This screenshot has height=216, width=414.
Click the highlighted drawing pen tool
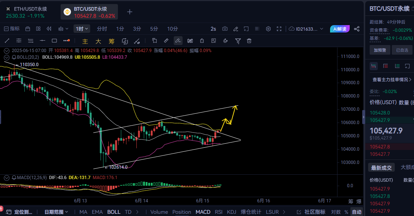coord(178,41)
